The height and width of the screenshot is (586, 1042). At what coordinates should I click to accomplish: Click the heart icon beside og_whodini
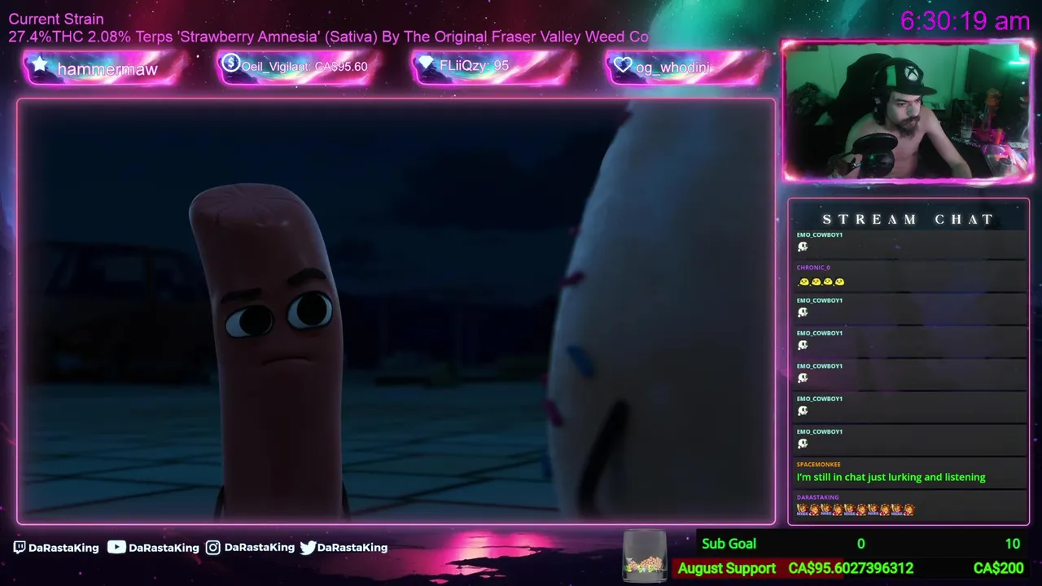point(623,65)
